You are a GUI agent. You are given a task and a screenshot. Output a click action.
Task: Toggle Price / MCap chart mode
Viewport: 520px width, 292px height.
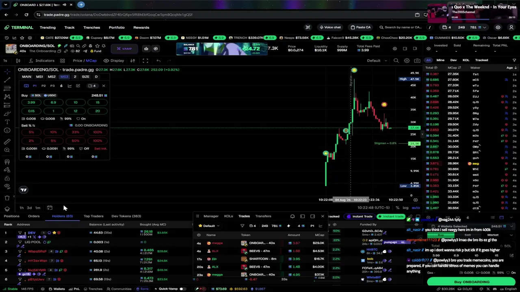tap(85, 61)
